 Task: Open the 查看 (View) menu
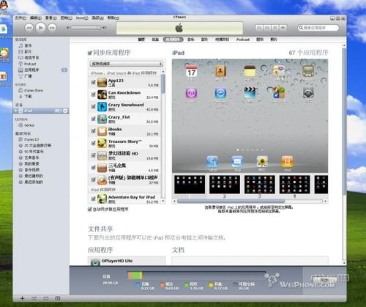(x=51, y=18)
